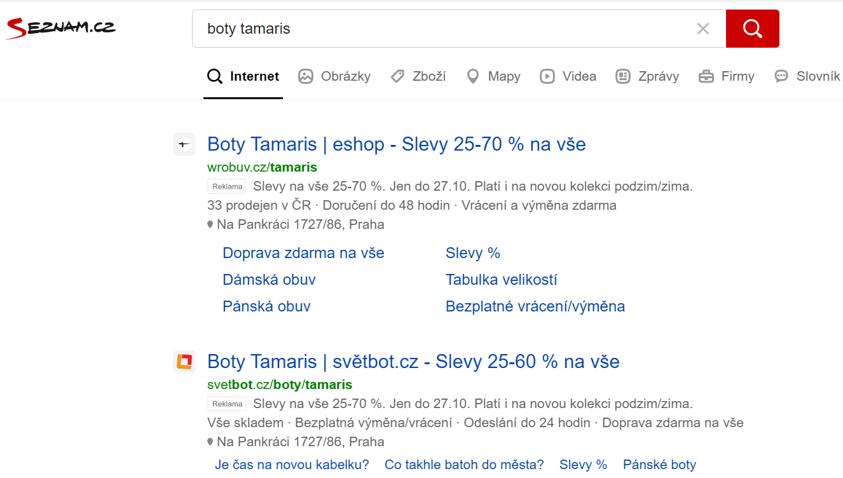Image resolution: width=843 pixels, height=478 pixels.
Task: Clear the search field with X icon
Action: (x=702, y=29)
